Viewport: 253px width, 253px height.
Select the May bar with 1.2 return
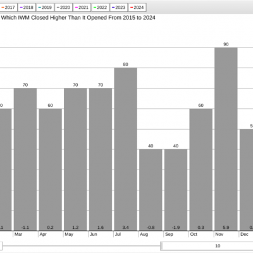75,159
